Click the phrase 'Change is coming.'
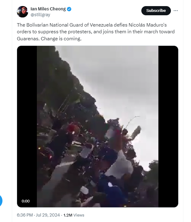191x222 pixels. click(x=61, y=39)
